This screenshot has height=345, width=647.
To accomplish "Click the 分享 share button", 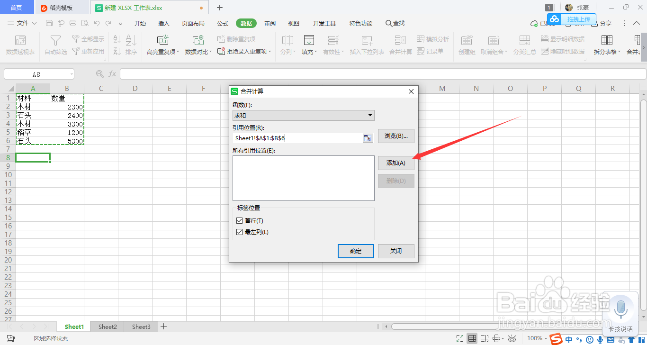I will tap(602, 23).
